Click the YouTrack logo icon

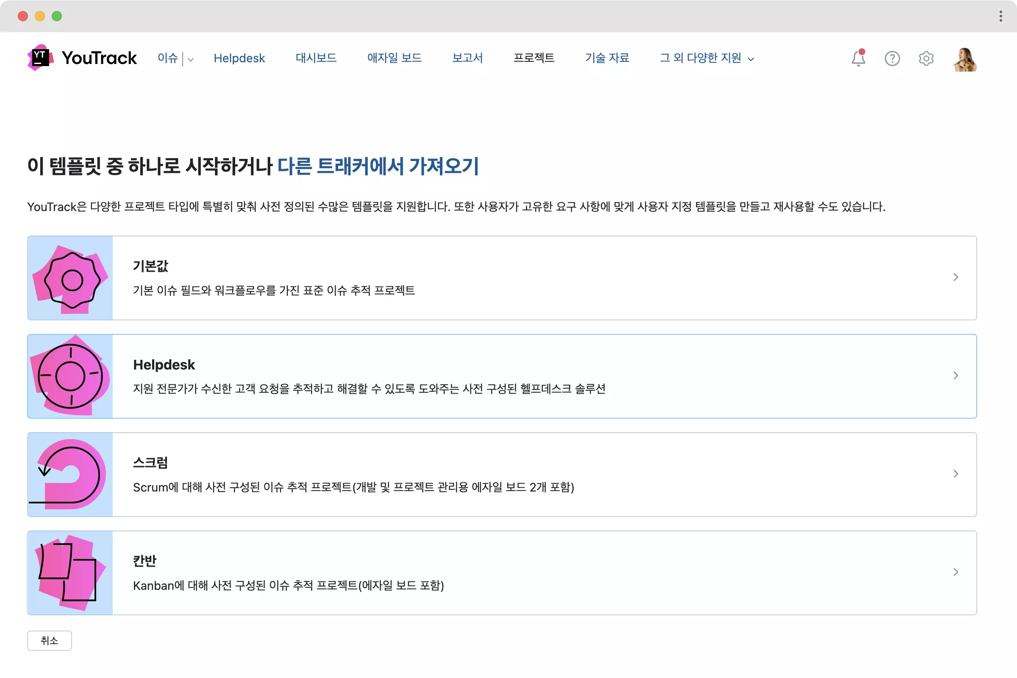(41, 58)
